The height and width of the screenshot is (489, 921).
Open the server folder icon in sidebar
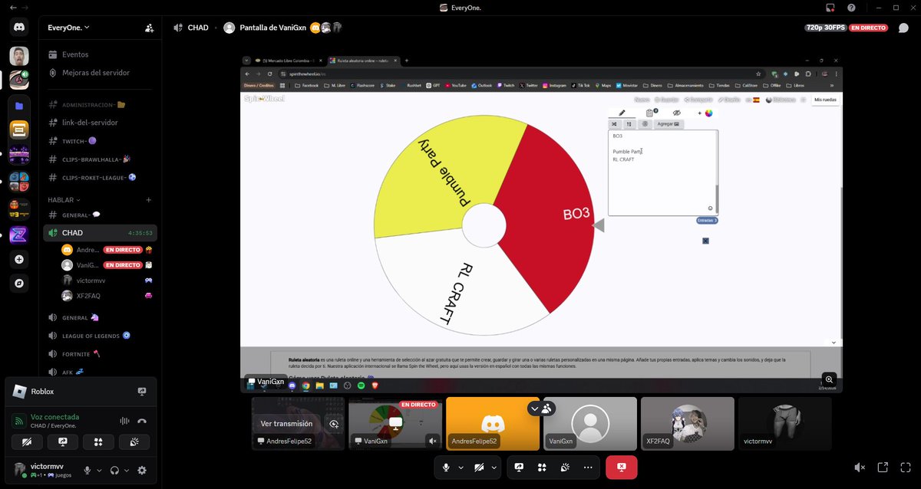point(19,105)
